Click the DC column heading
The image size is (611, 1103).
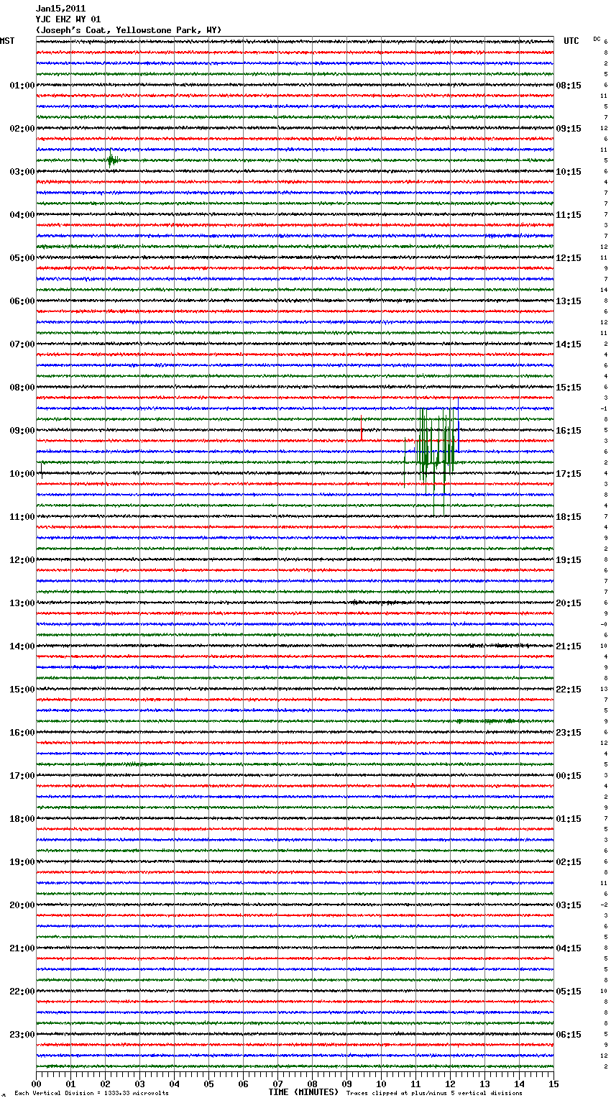pyautogui.click(x=597, y=39)
